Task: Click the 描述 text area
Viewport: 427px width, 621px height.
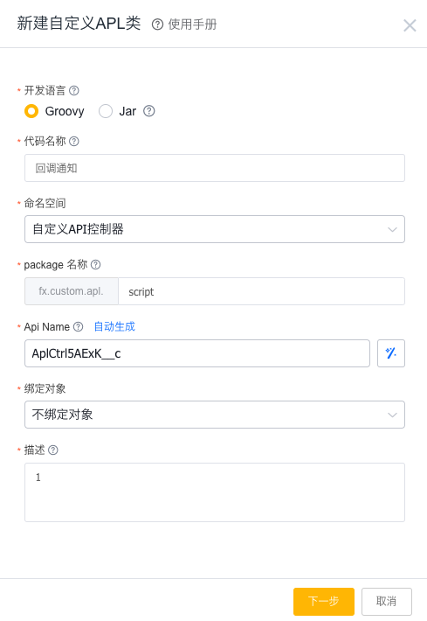Action: pos(215,492)
